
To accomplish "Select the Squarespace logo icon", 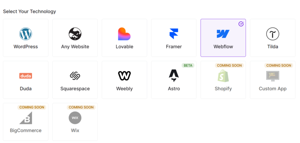I will (75, 76).
